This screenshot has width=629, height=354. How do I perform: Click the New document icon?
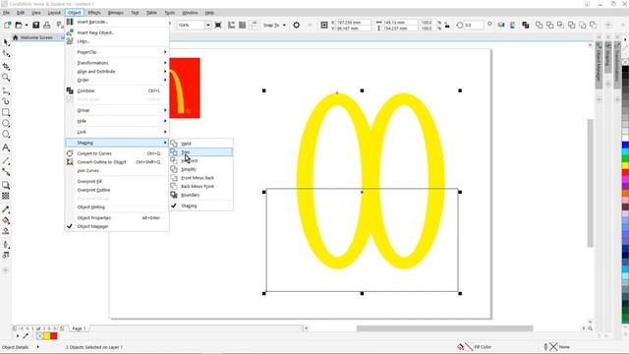tap(7, 25)
